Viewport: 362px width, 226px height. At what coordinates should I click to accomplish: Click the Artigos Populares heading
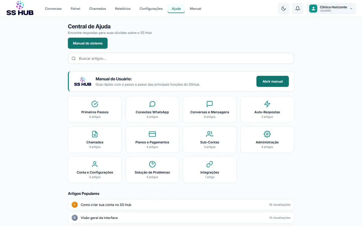click(84, 194)
